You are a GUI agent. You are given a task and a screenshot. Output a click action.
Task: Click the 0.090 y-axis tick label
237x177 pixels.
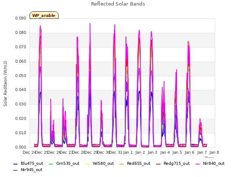pos(21,18)
